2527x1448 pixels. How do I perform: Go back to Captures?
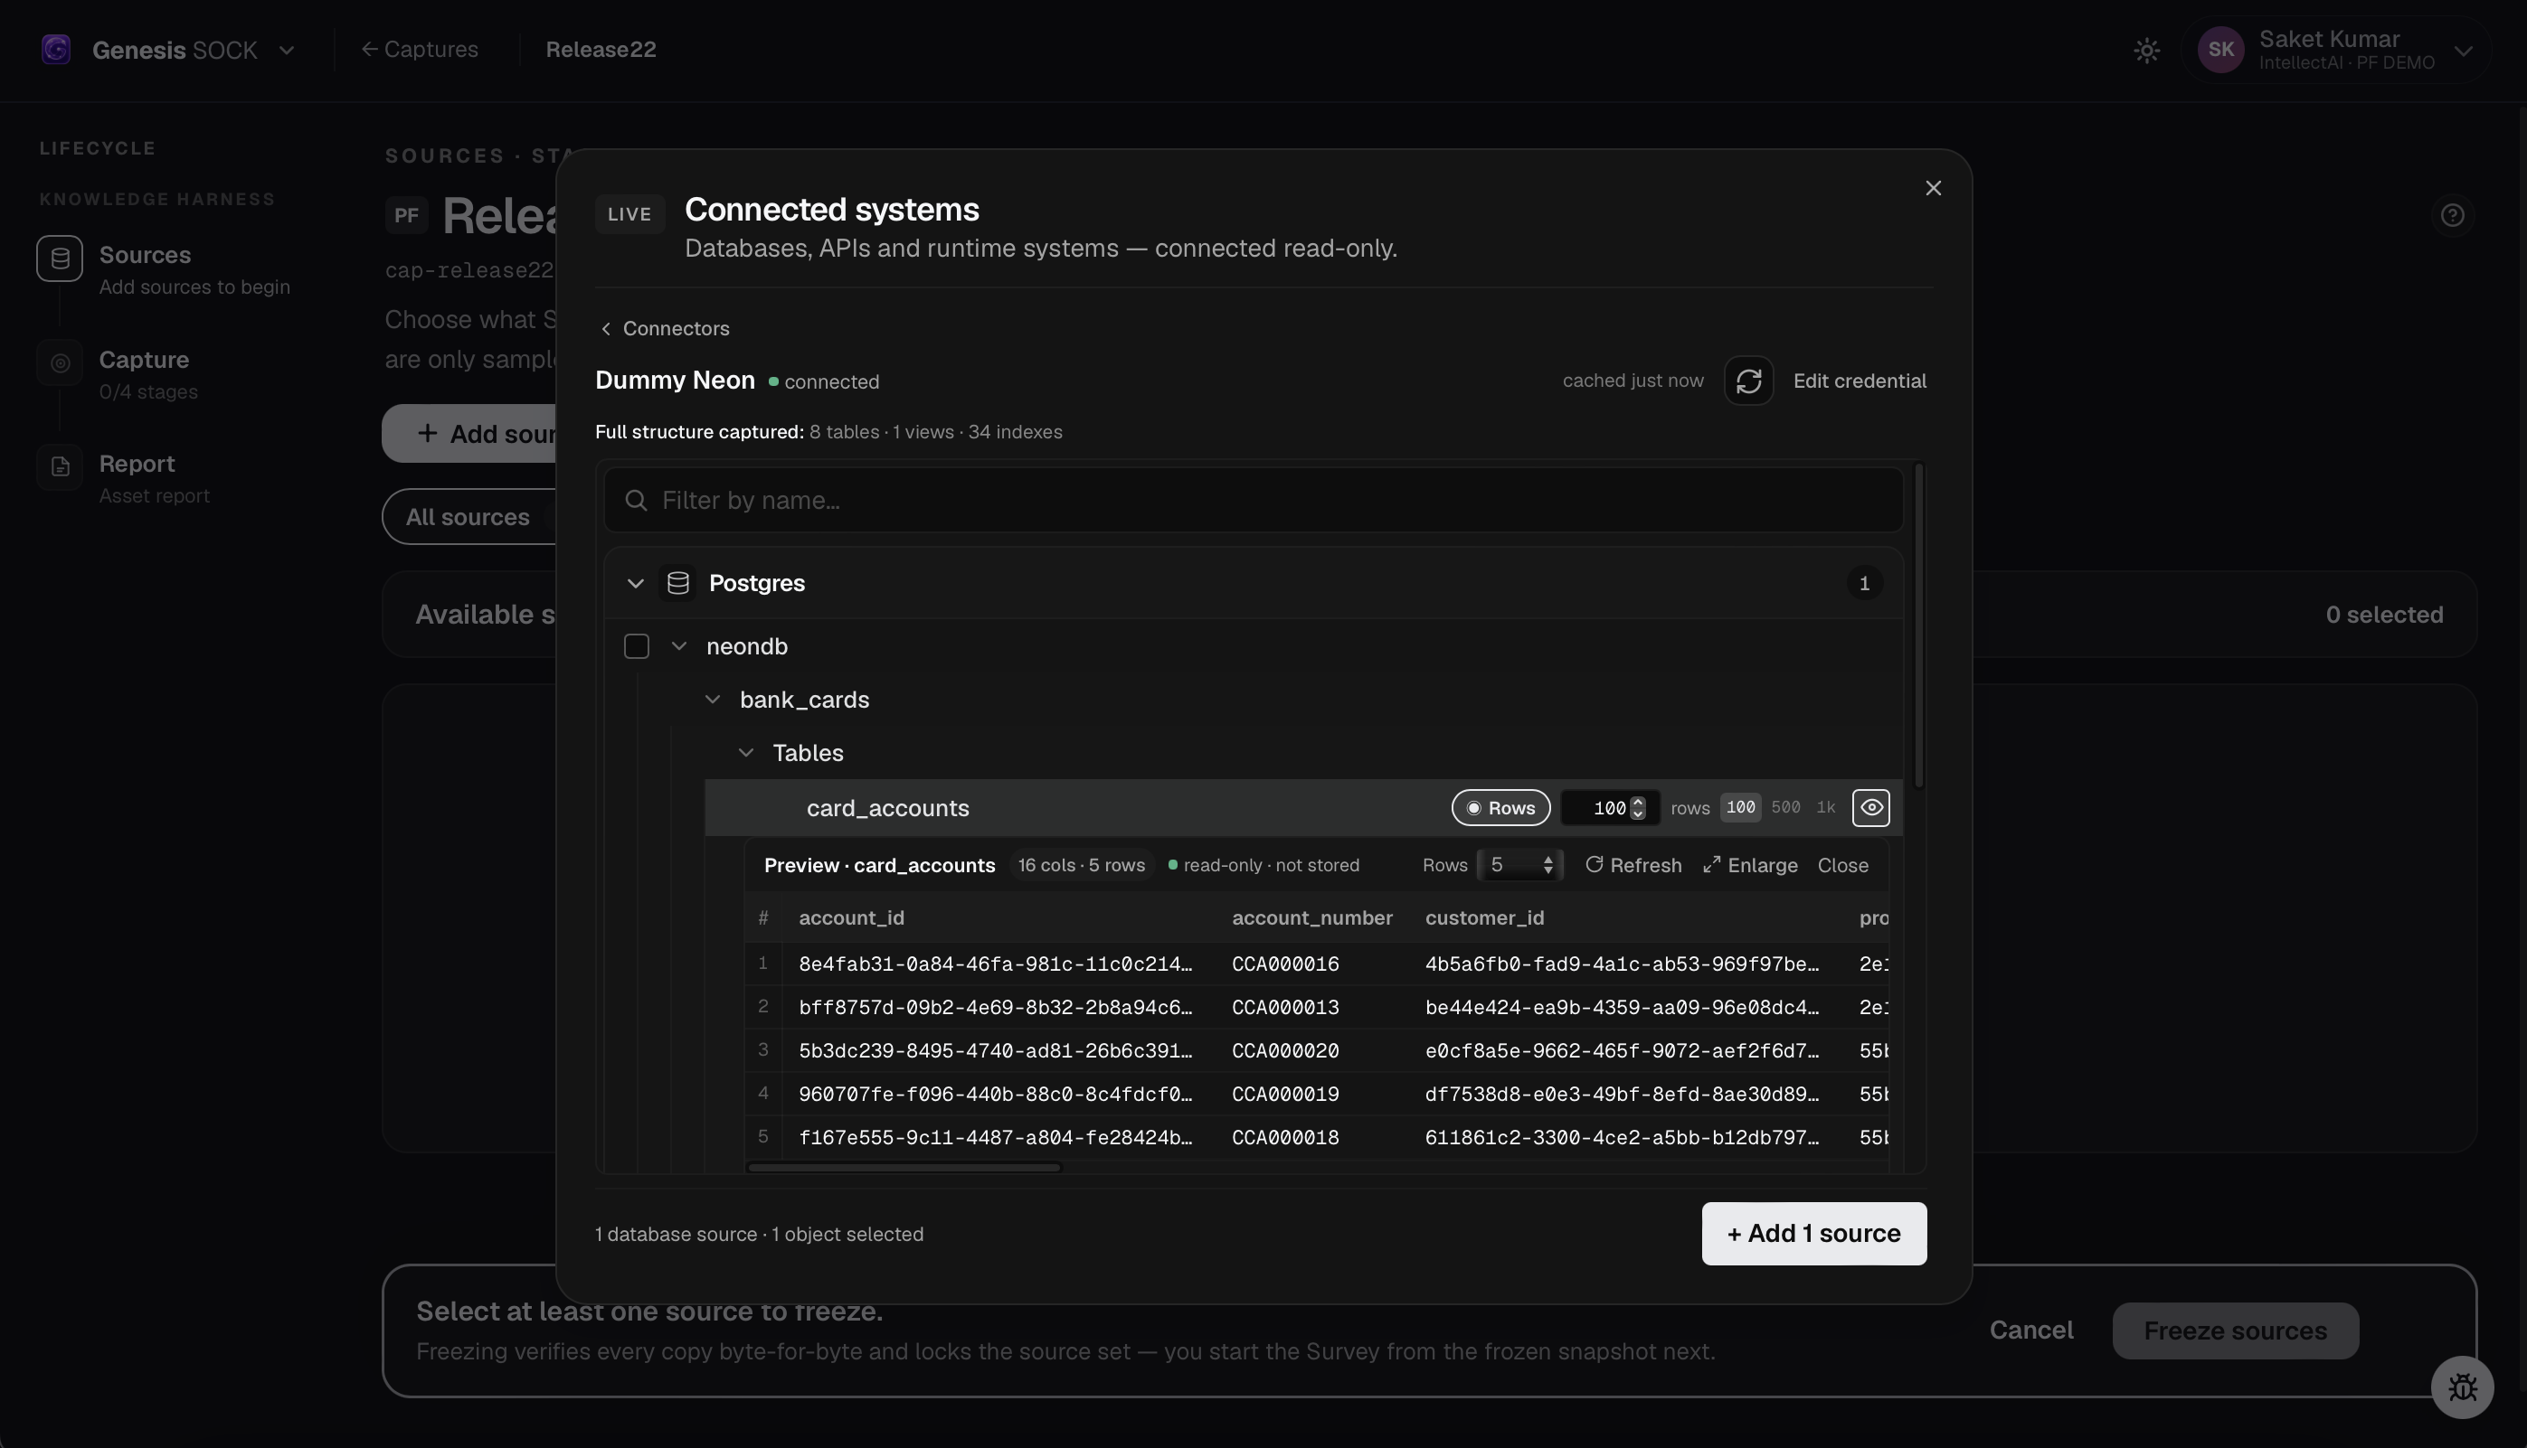(419, 49)
